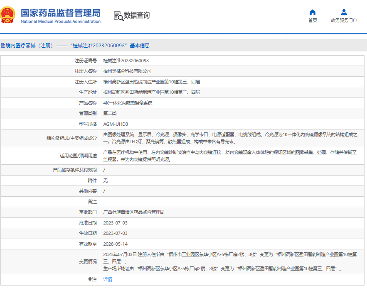This screenshot has height=288, width=367.
Task: Click the change record starting 2023年07月03日
Action: pyautogui.click(x=230, y=258)
